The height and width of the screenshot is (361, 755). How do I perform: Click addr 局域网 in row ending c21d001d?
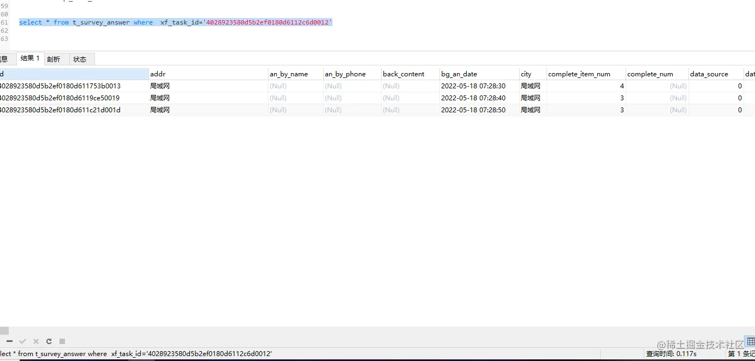(209, 110)
